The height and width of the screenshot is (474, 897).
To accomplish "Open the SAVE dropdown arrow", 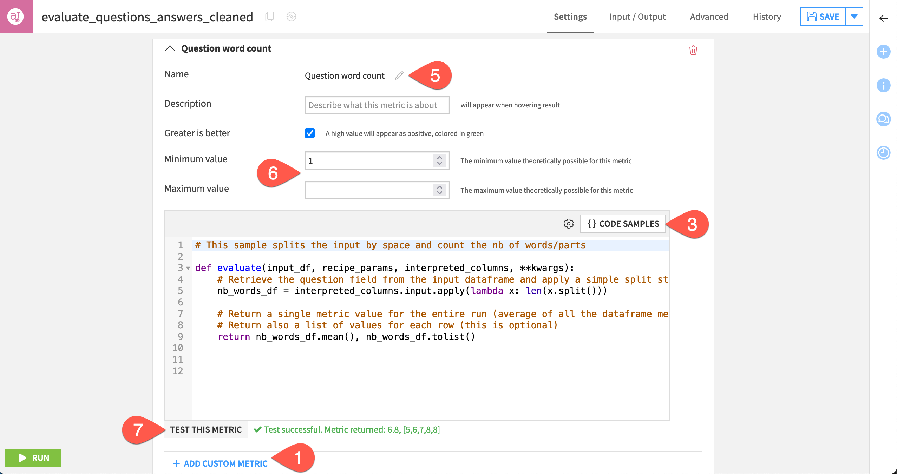I will [x=855, y=16].
